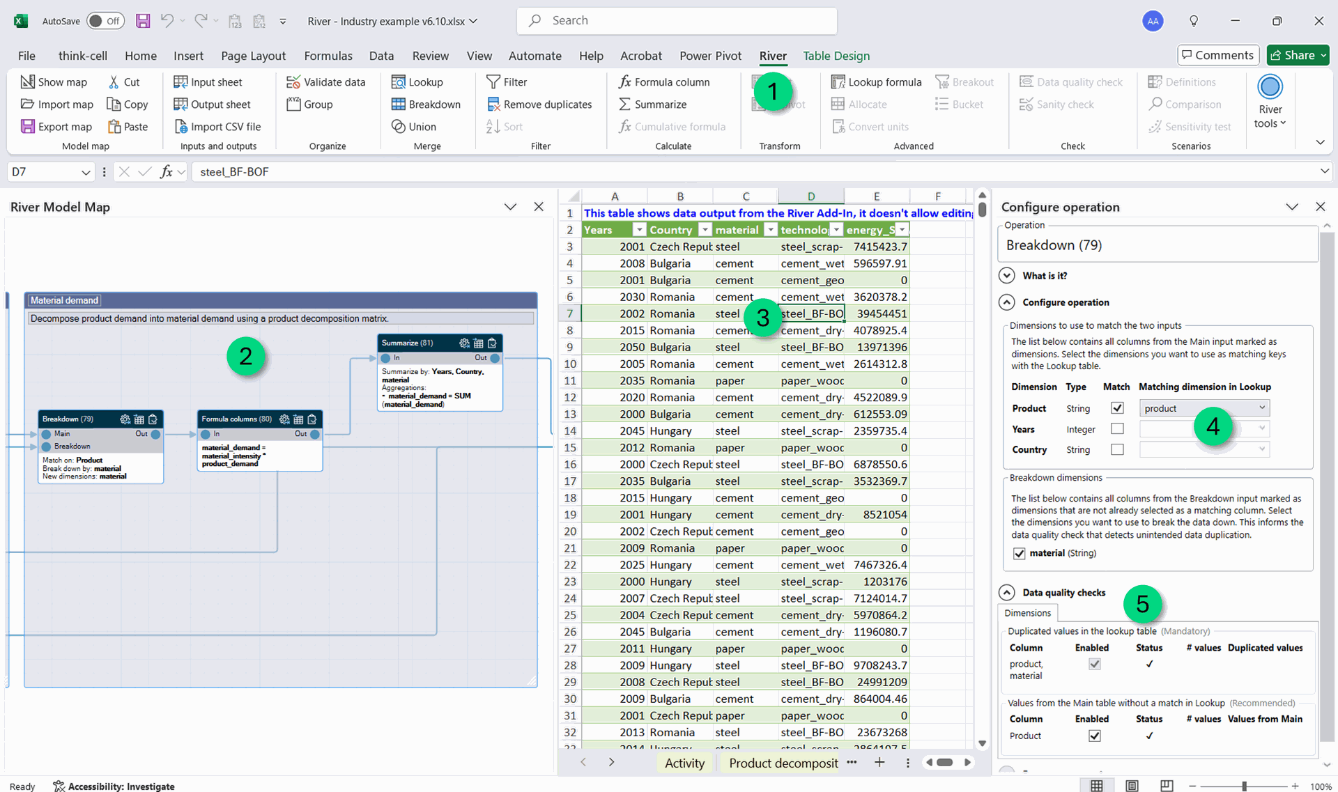Run Validate data

325,81
